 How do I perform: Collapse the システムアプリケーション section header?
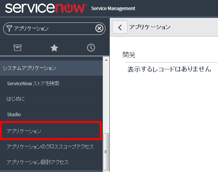52,68
